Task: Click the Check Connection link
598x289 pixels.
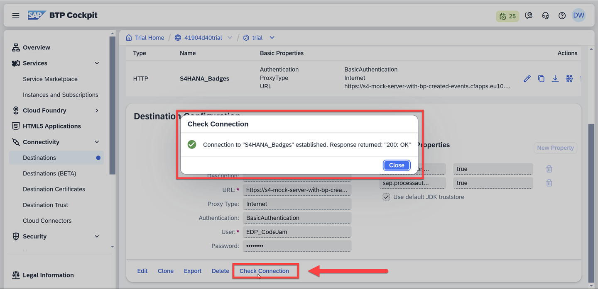Action: (264, 271)
